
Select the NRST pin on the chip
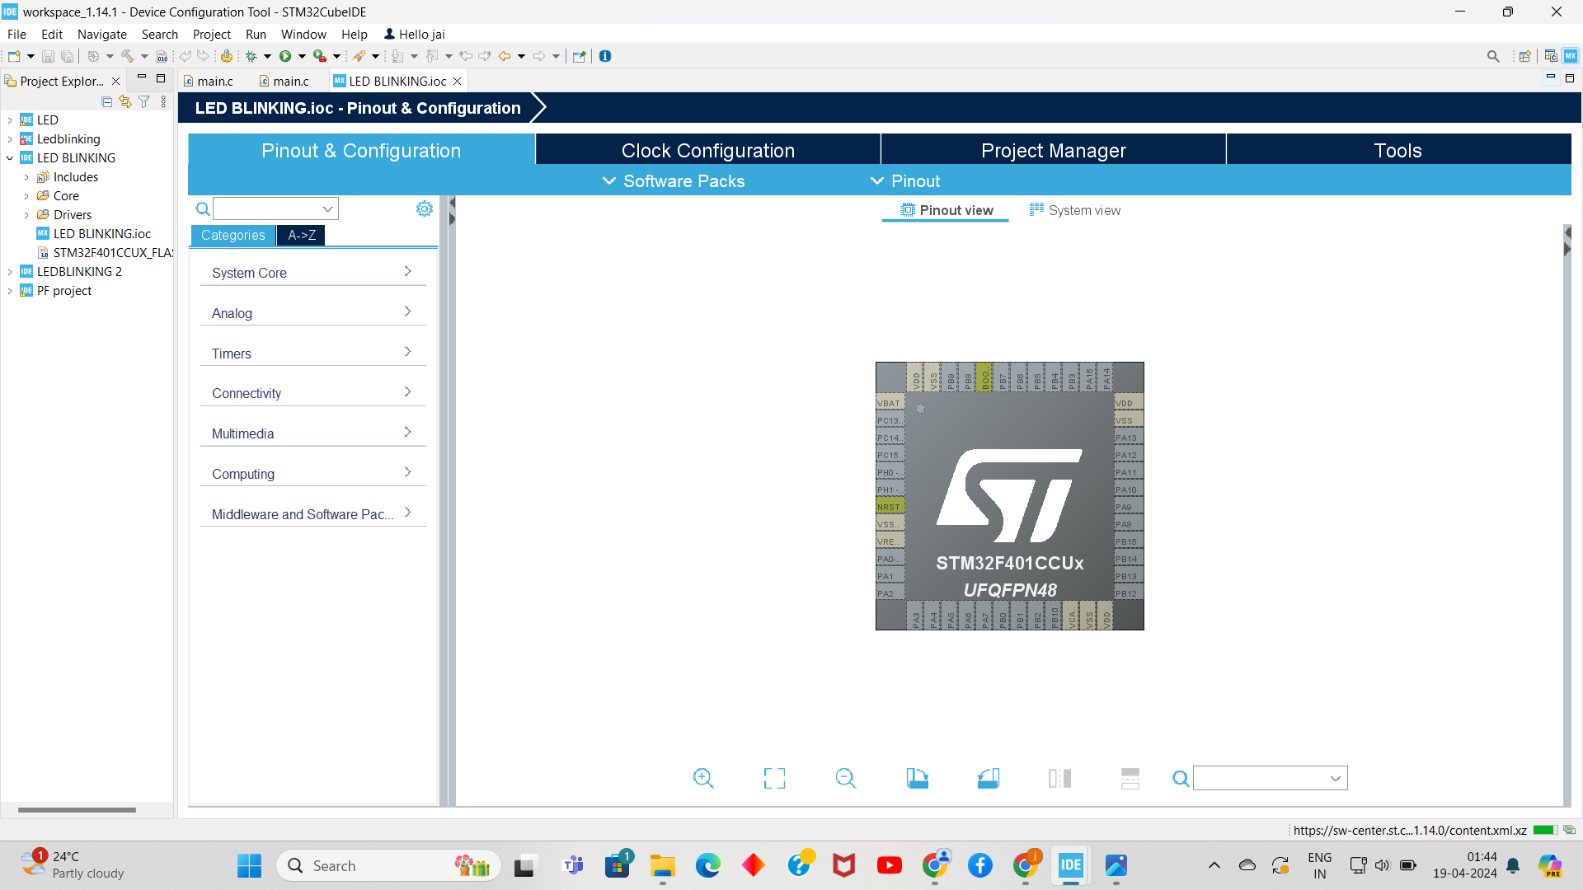point(890,507)
